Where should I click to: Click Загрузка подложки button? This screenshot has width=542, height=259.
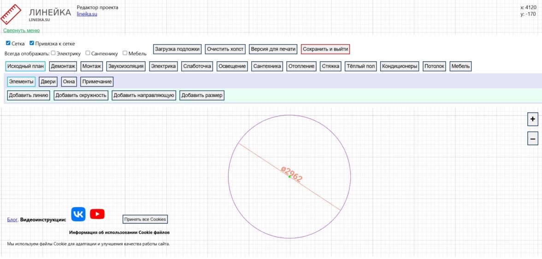(x=177, y=49)
